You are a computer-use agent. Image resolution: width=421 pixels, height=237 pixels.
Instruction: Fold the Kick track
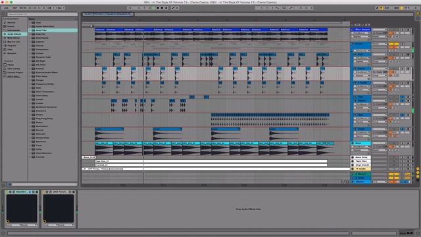click(355, 55)
